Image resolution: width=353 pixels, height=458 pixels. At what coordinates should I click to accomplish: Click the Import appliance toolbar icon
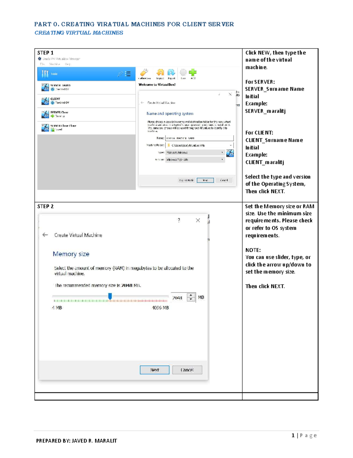(160, 73)
